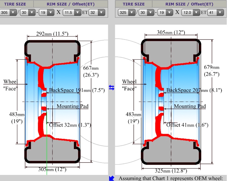Click the blue arrow beside 'Assuming that Chart 1'
Viewport: 228px width, 181px height.
click(112, 178)
